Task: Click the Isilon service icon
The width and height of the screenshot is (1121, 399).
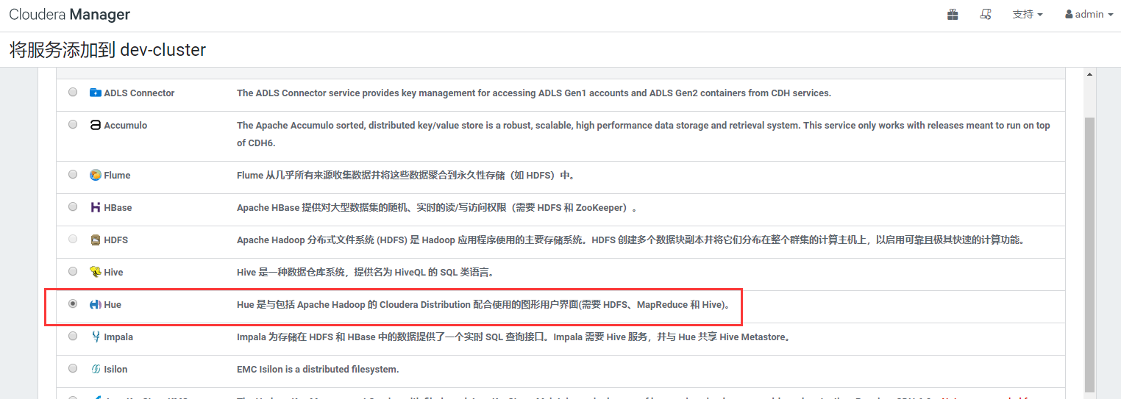Action: point(96,369)
